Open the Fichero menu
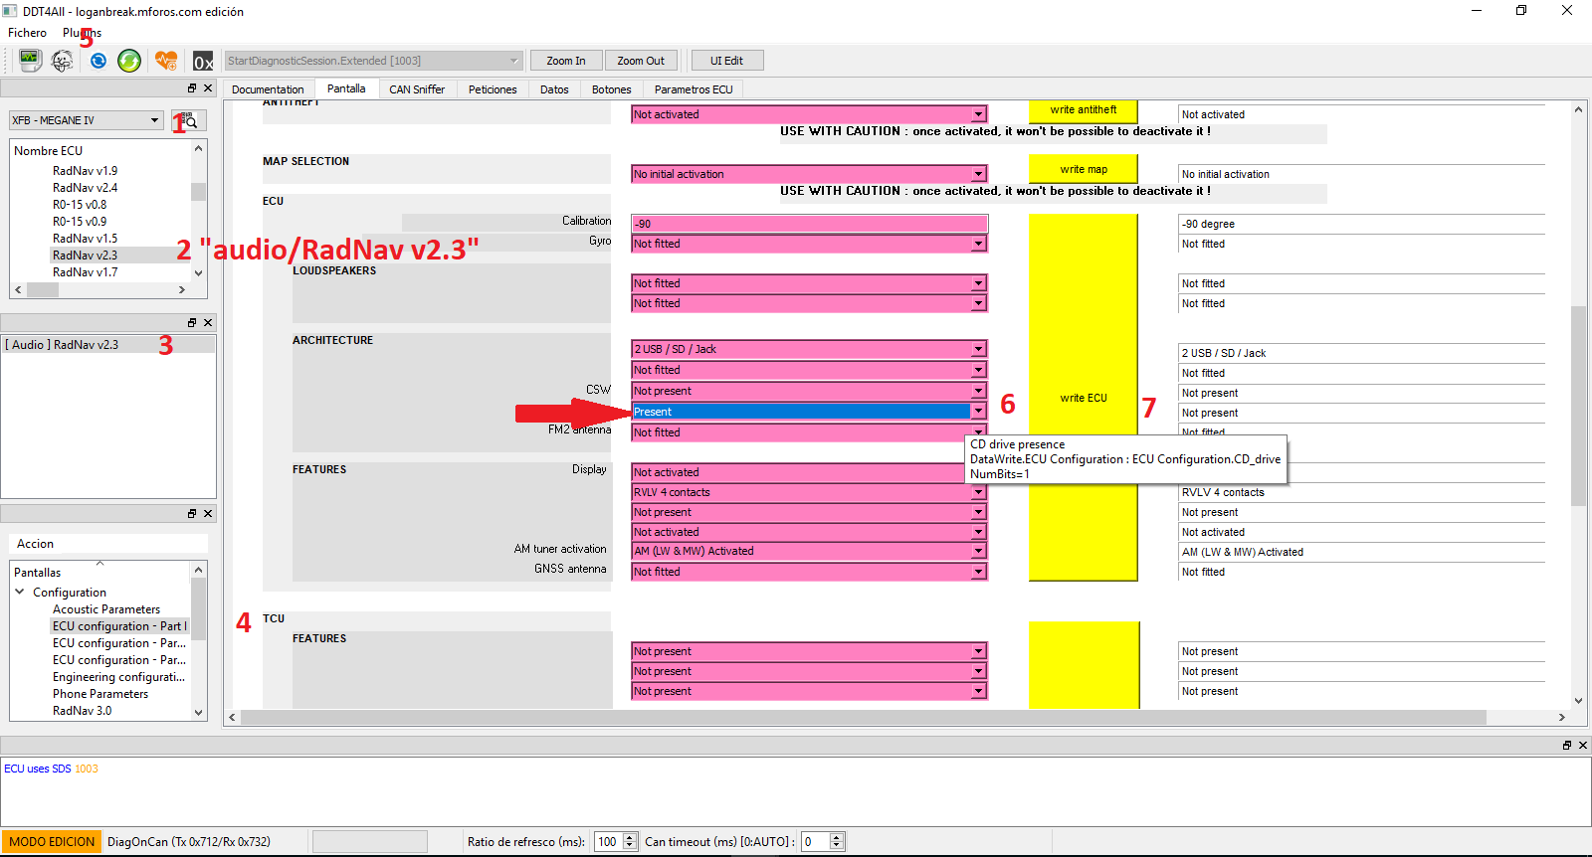Viewport: 1592px width, 857px height. [27, 33]
